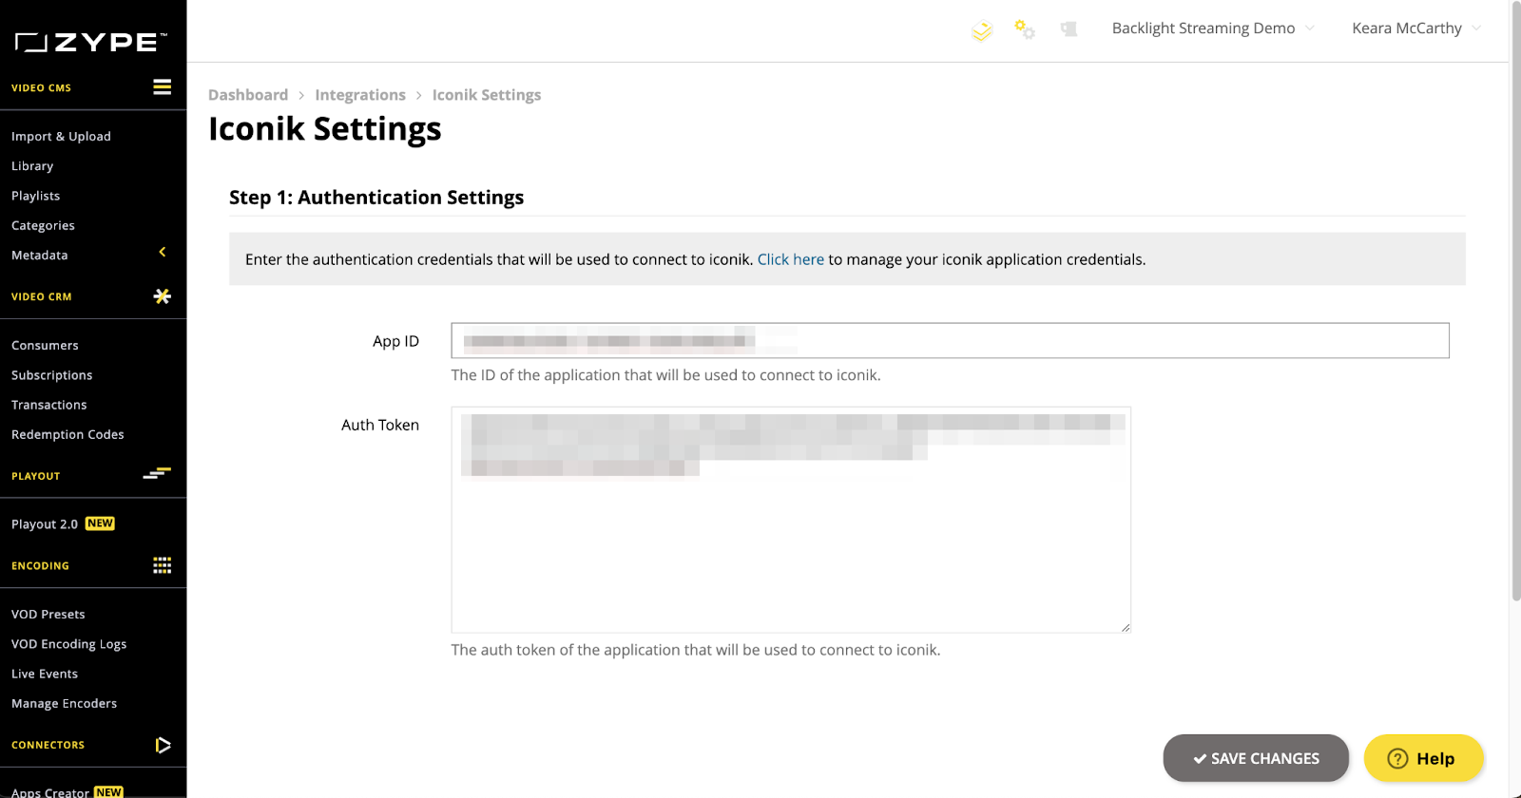Viewport: 1521px width, 798px height.
Task: Go to Dashboard breadcrumb
Action: tap(248, 95)
